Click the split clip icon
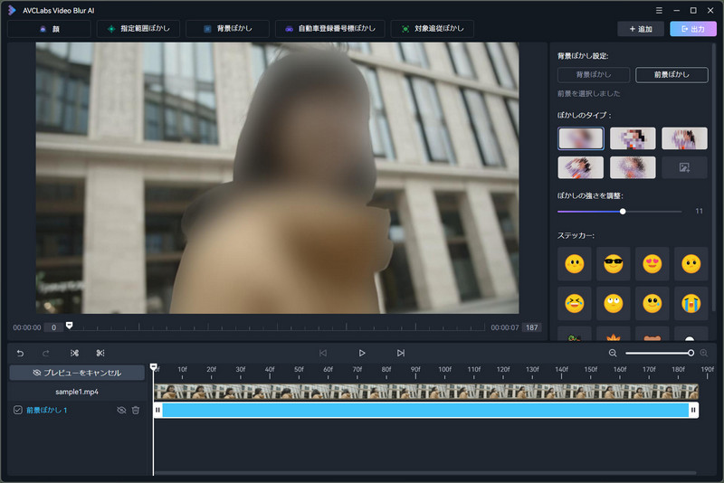 point(74,354)
